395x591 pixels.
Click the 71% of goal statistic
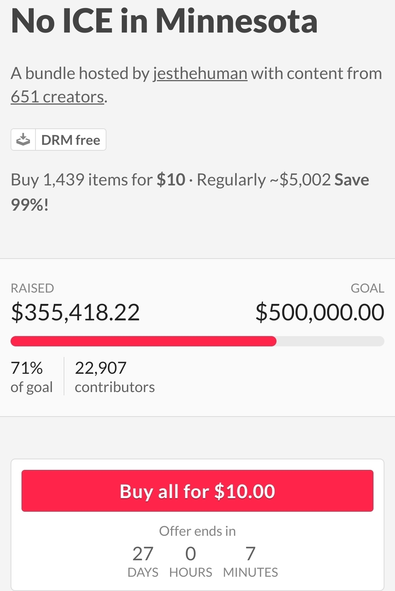(x=31, y=377)
